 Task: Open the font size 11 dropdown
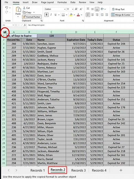point(72,9)
